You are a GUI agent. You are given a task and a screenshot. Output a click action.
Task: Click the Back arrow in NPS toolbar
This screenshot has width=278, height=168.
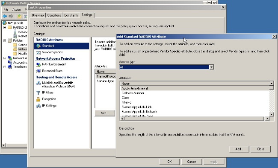[5, 16]
